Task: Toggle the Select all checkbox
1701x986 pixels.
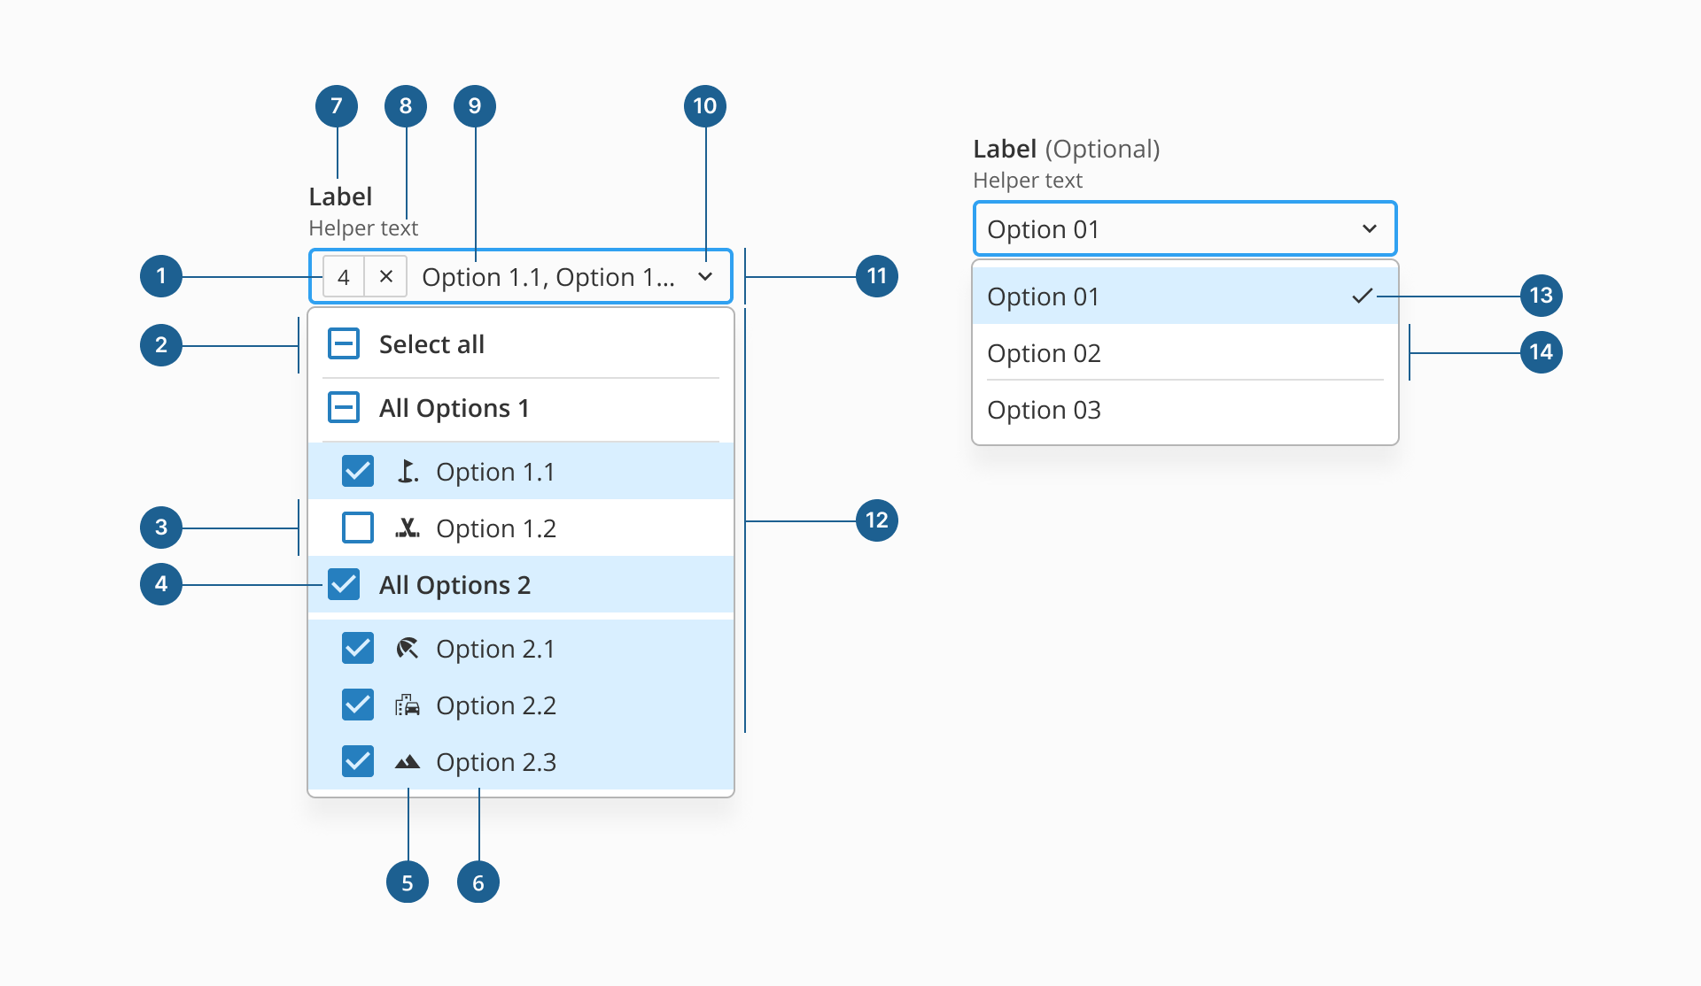Action: [344, 344]
